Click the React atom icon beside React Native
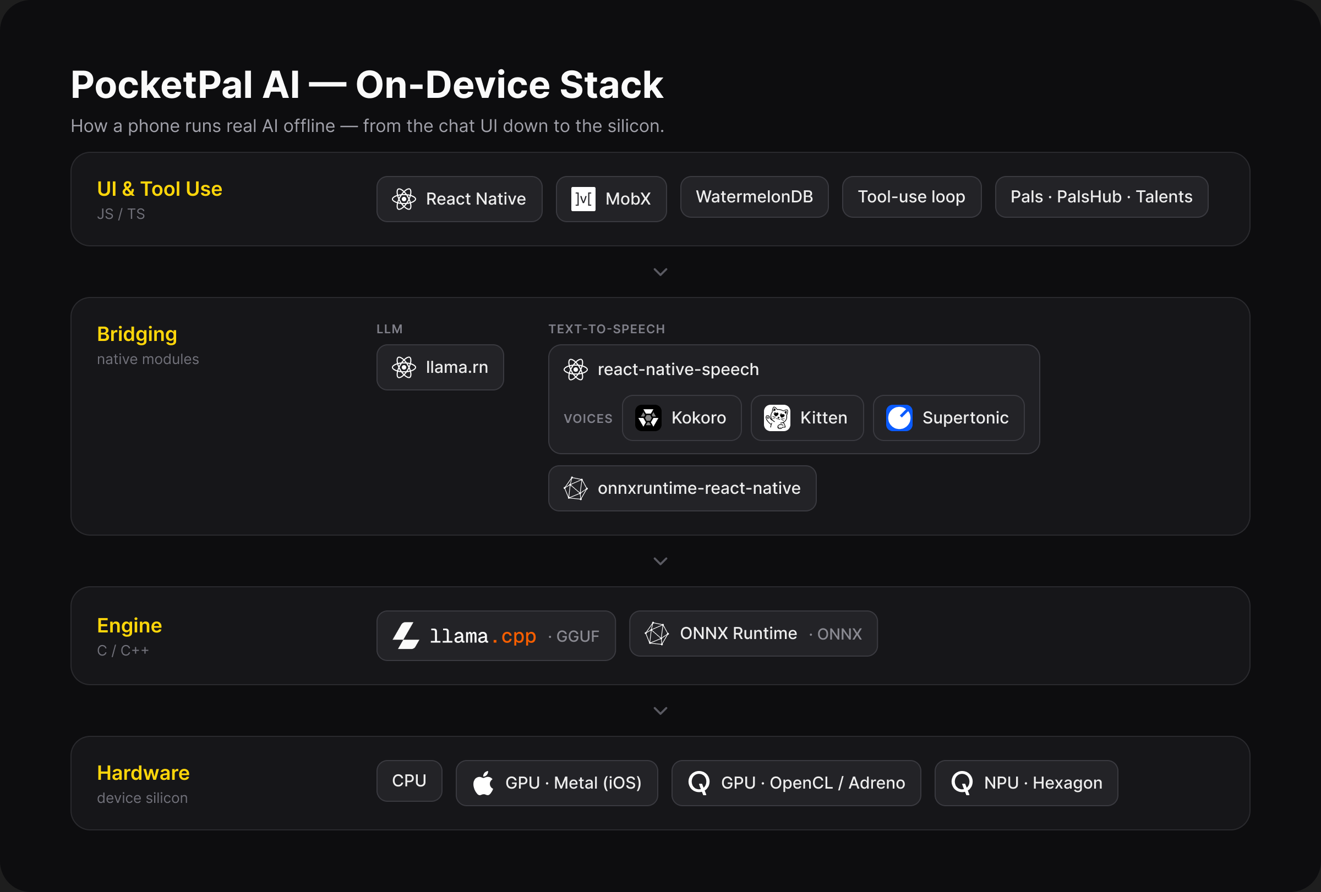 coord(404,199)
